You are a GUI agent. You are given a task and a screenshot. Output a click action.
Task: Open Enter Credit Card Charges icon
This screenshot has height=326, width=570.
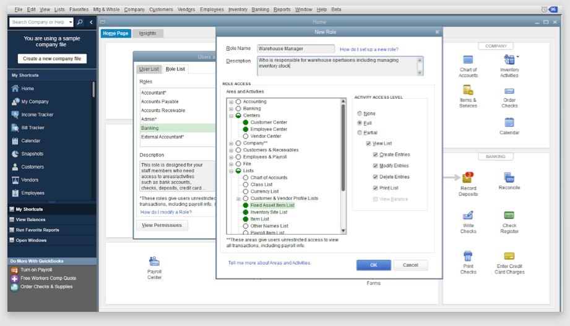[x=509, y=256]
